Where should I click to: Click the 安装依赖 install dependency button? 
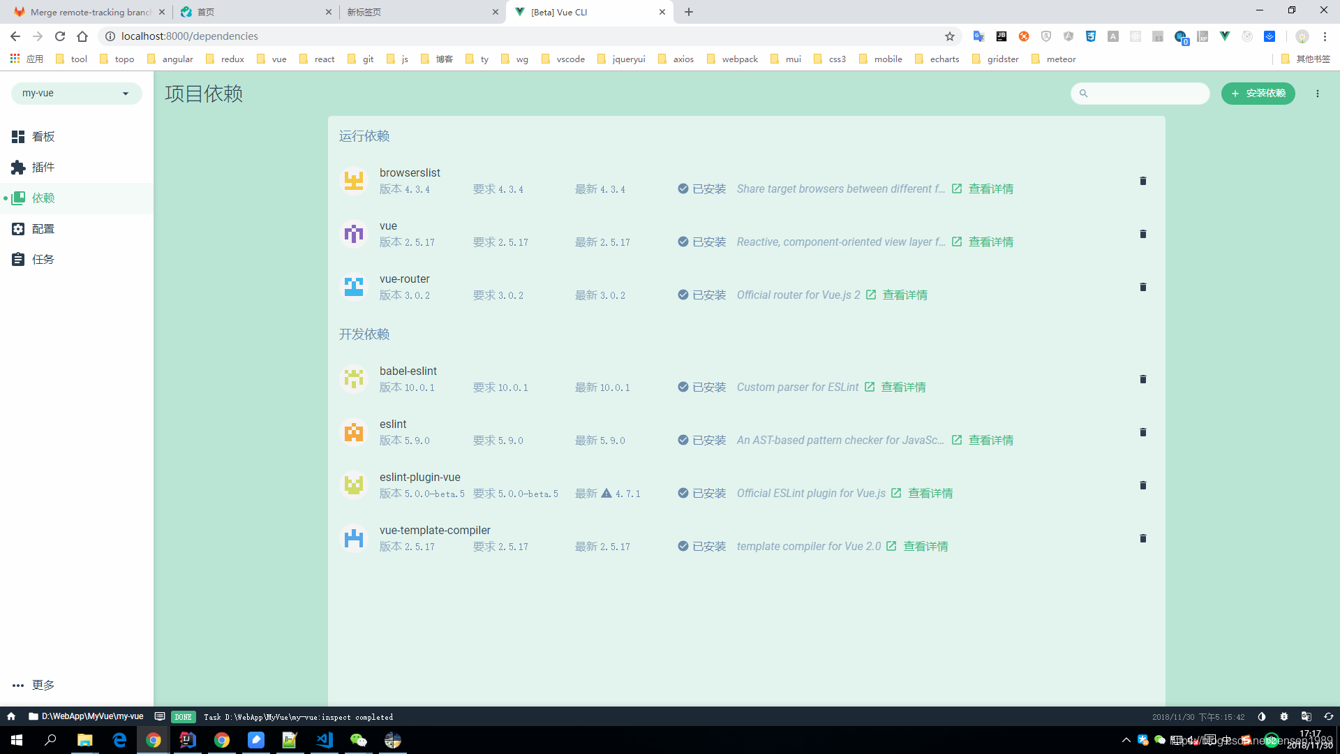[x=1258, y=93]
